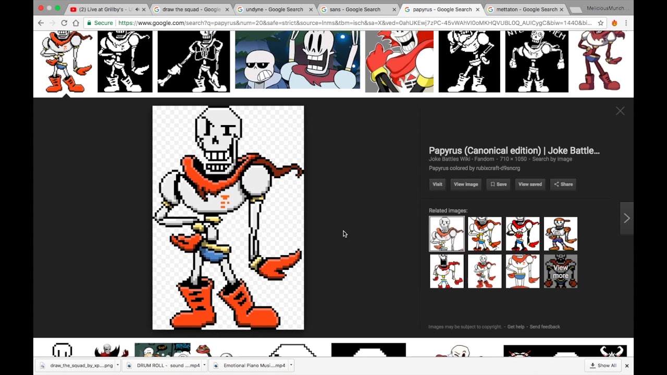This screenshot has width=667, height=375.
Task: Open the Chrome three-dot menu
Action: pyautogui.click(x=626, y=23)
